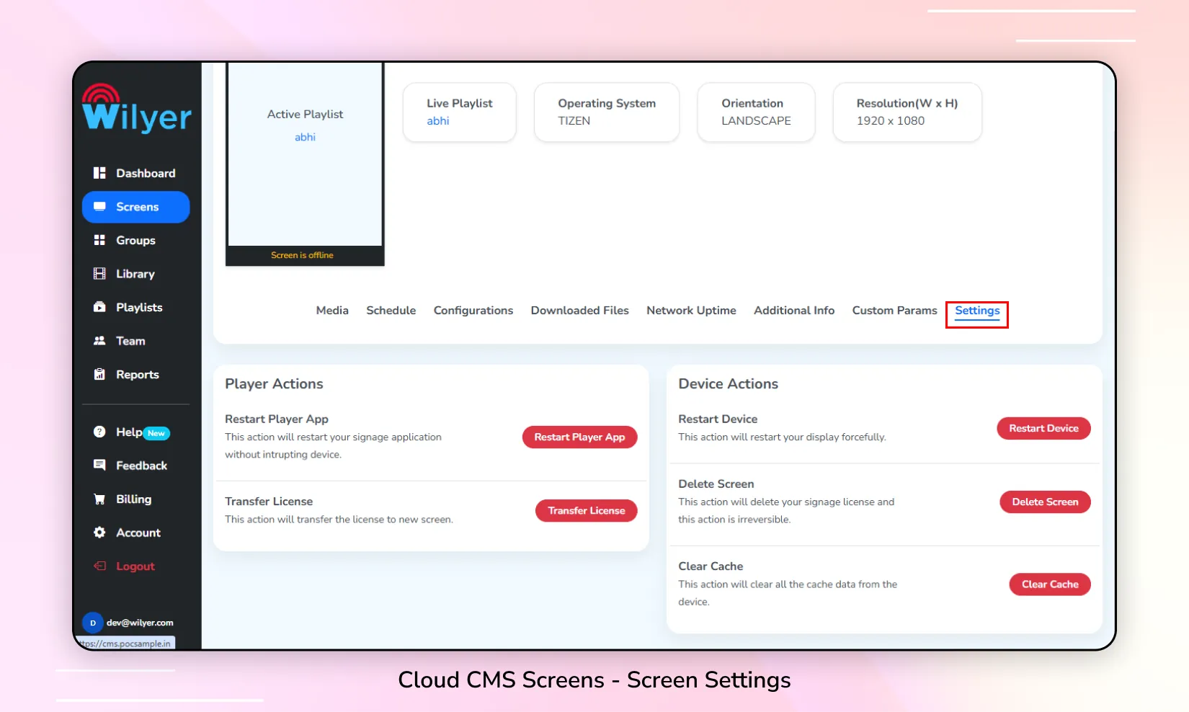The width and height of the screenshot is (1189, 712).
Task: Open the Configurations tab
Action: (x=473, y=310)
